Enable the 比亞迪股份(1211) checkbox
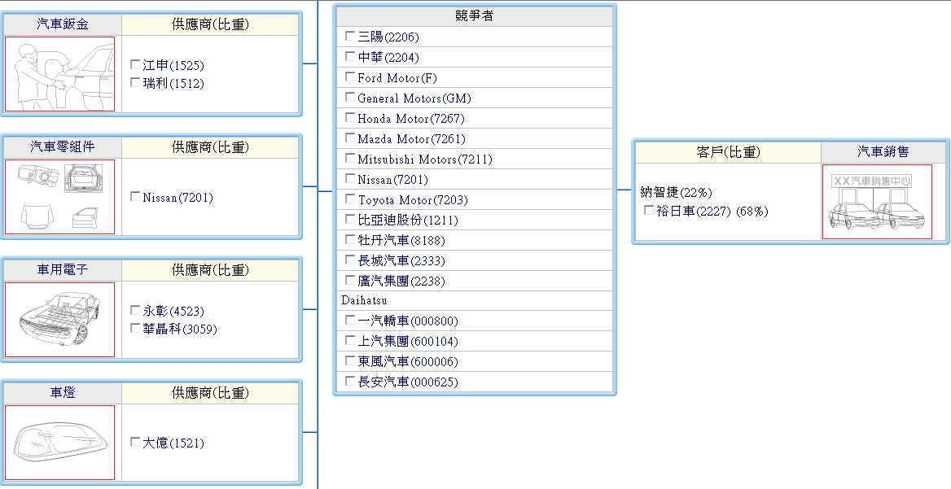 pos(350,220)
